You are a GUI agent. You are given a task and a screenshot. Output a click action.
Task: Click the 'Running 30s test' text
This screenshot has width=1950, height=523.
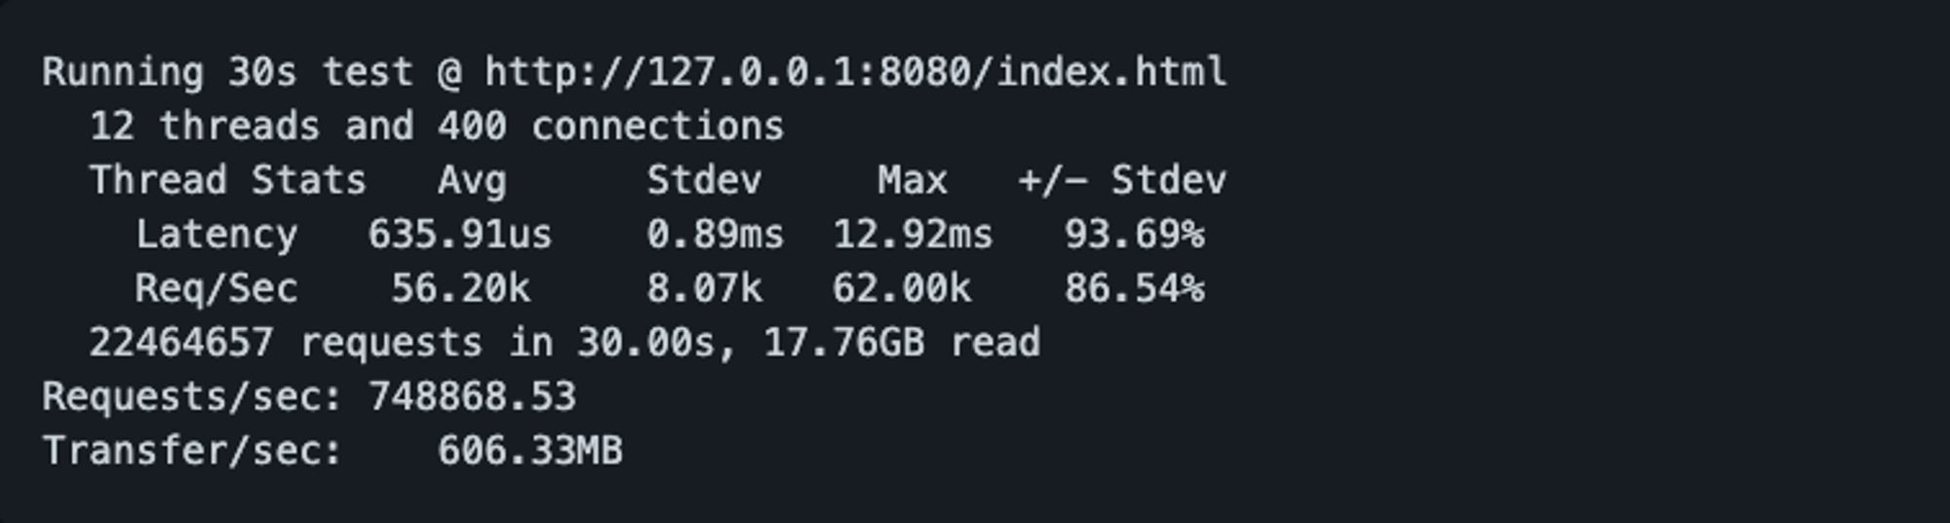[x=228, y=73]
